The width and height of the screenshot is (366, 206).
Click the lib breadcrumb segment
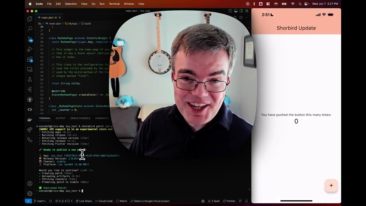pos(39,23)
